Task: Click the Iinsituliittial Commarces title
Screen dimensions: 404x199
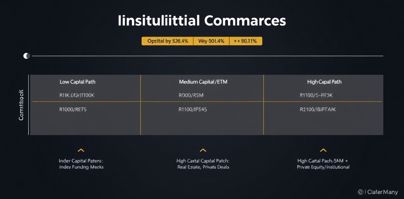Action: click(x=202, y=21)
